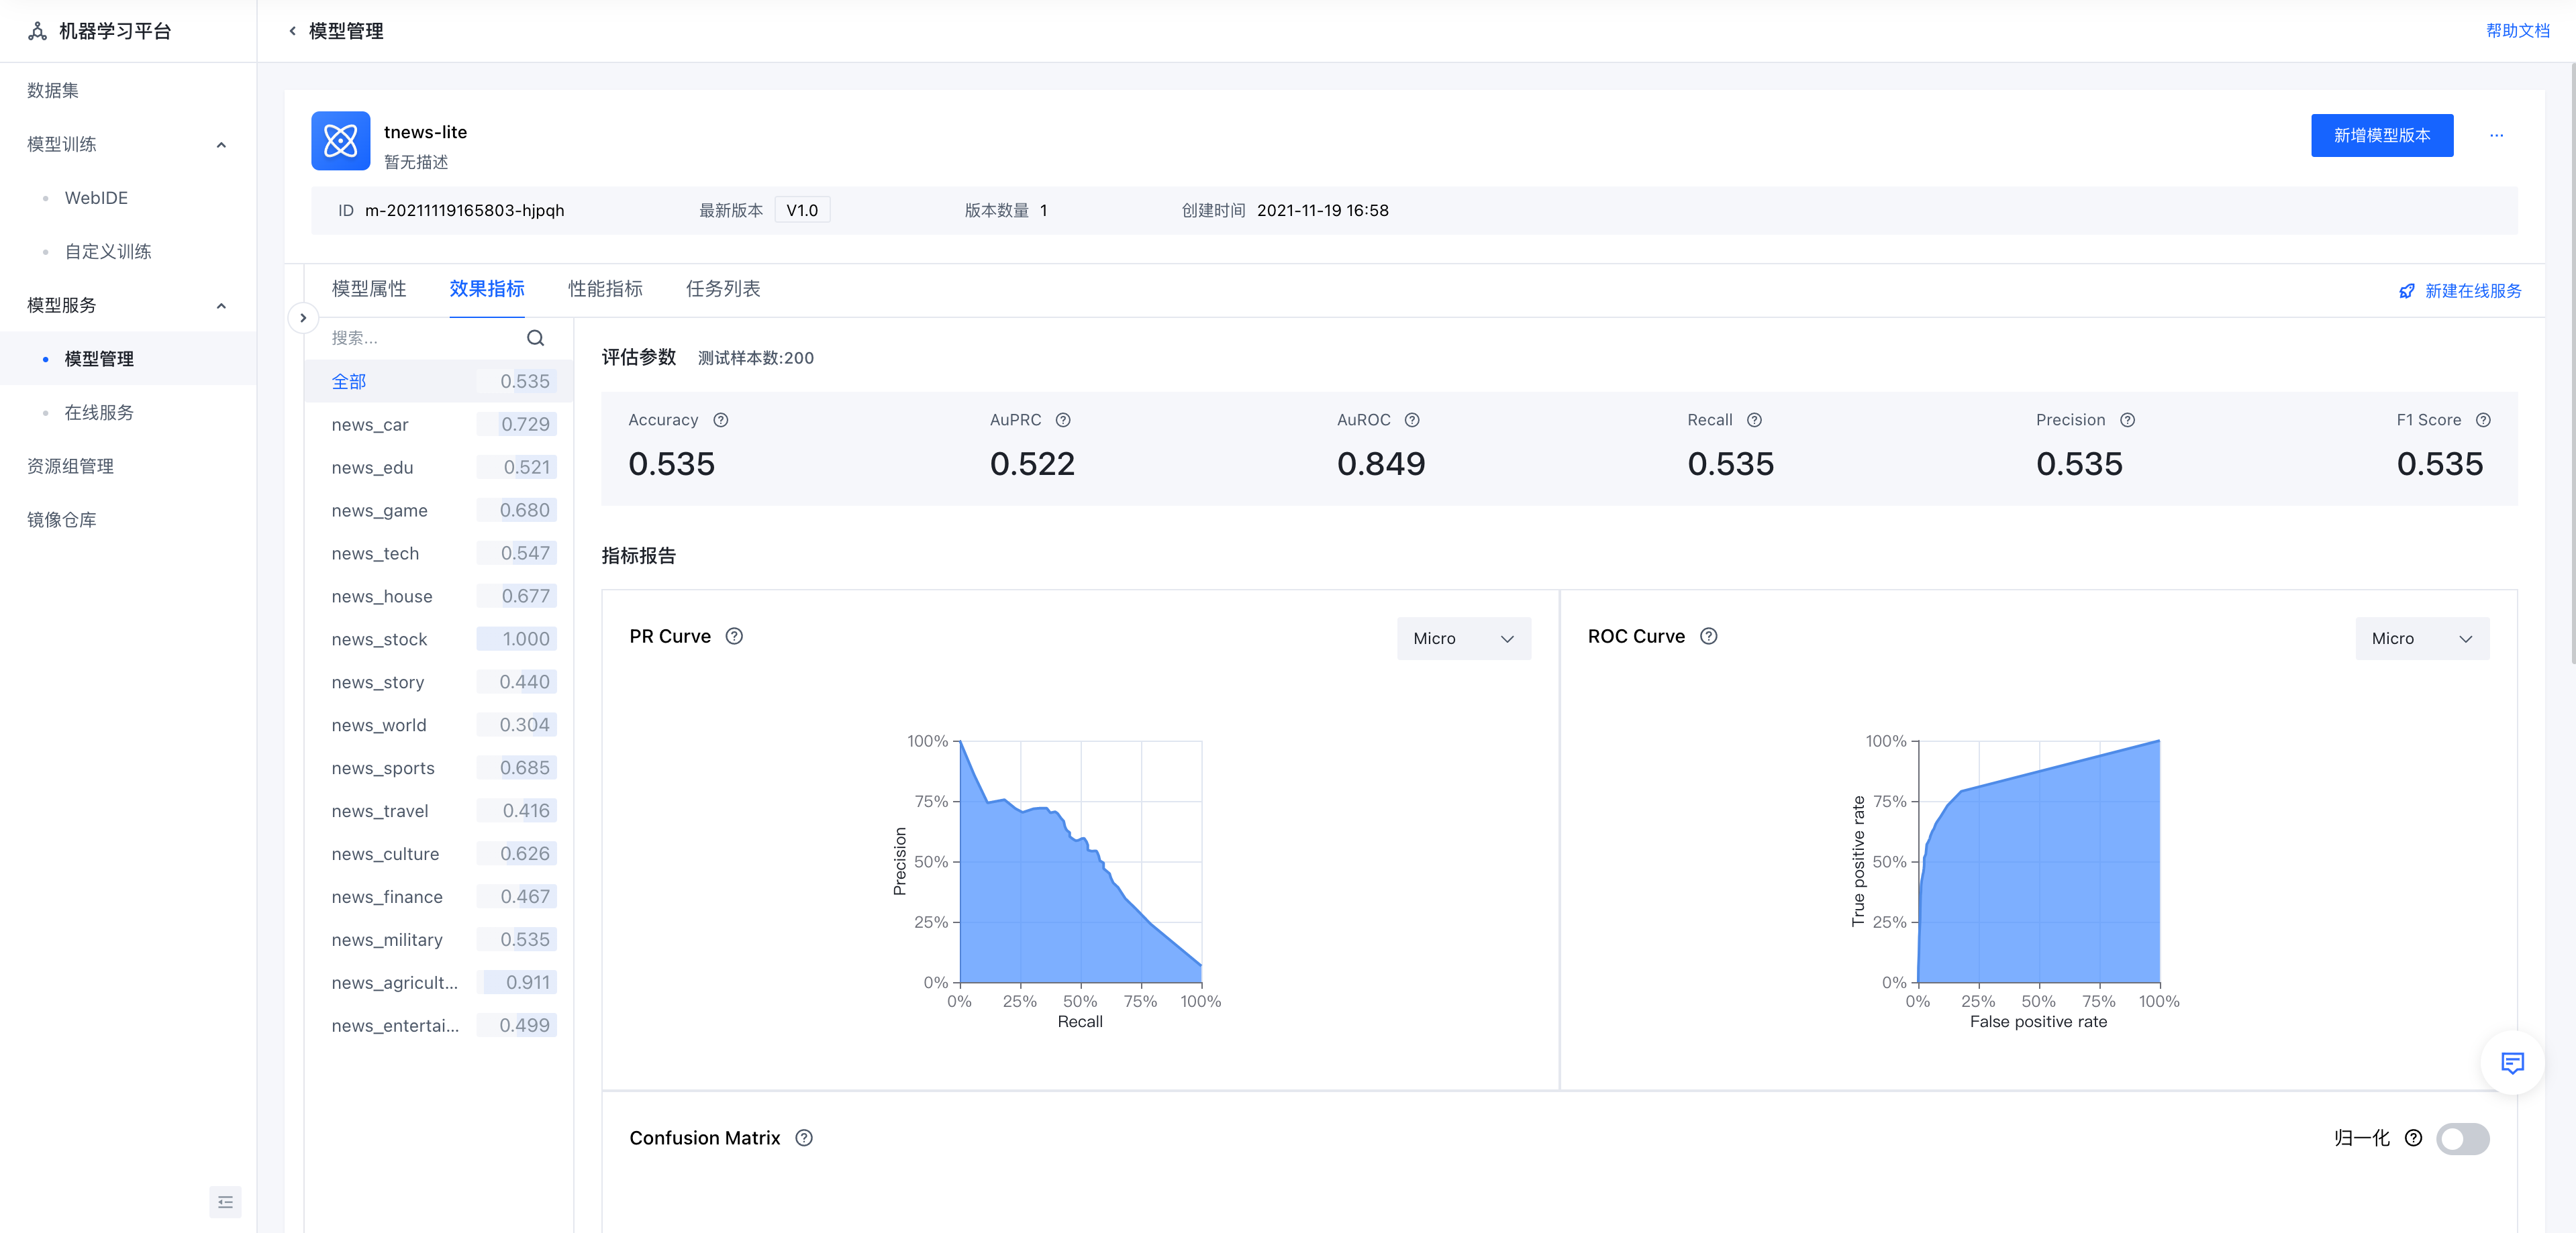This screenshot has width=2576, height=1233.
Task: Open the PR Curve Micro dropdown
Action: click(x=1463, y=639)
